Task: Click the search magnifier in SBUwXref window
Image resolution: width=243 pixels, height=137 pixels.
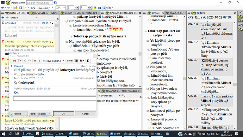Action: [x=124, y=96]
